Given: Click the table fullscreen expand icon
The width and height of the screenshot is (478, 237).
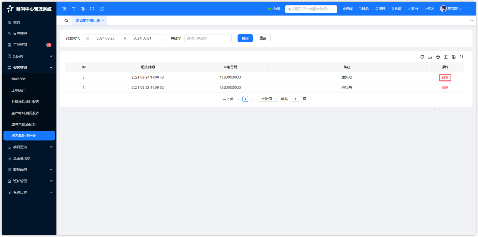Looking at the screenshot, I should point(461,57).
